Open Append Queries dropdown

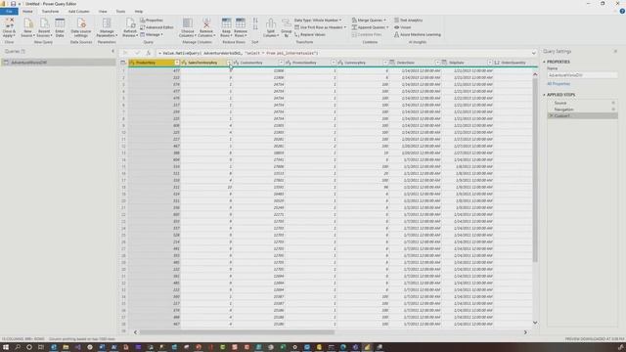tap(370, 27)
